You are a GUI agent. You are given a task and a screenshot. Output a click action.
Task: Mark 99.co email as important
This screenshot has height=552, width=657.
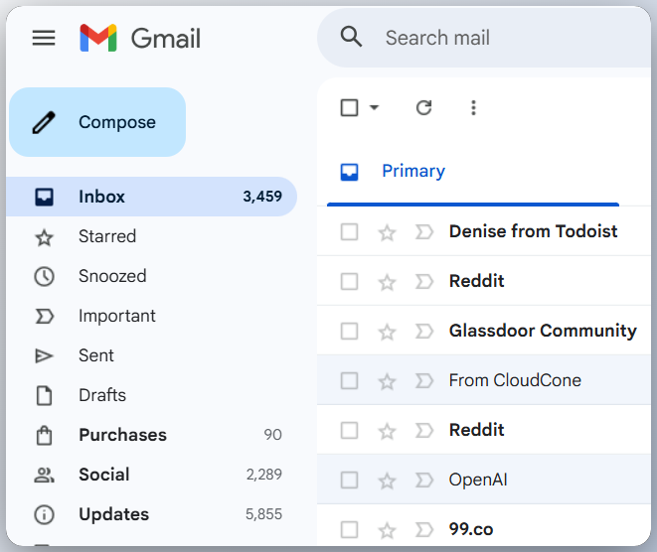[x=423, y=530]
